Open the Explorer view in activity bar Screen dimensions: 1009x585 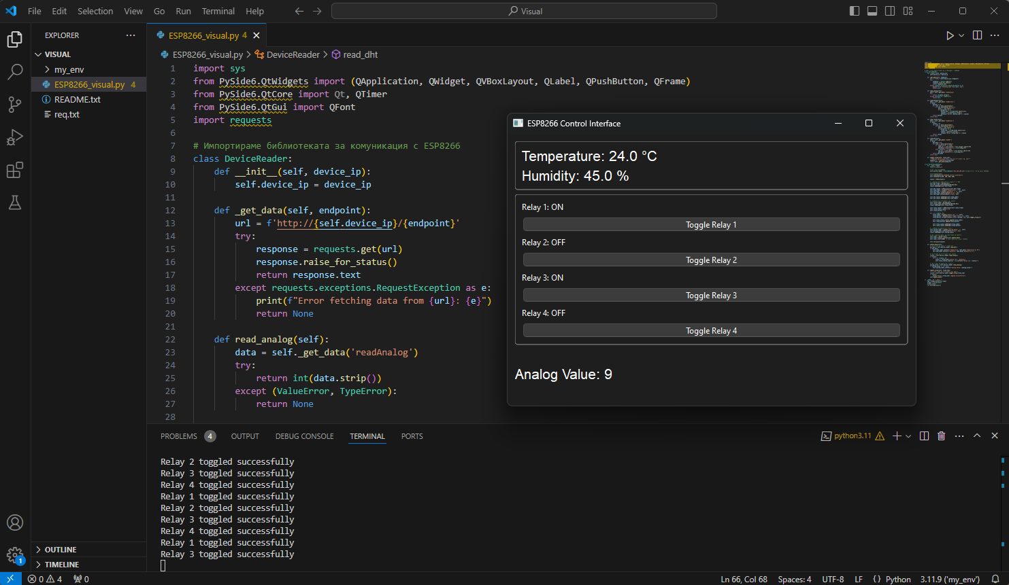[x=15, y=39]
